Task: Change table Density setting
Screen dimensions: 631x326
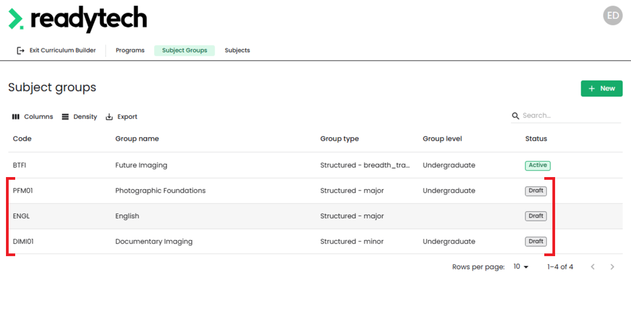Action: (79, 116)
